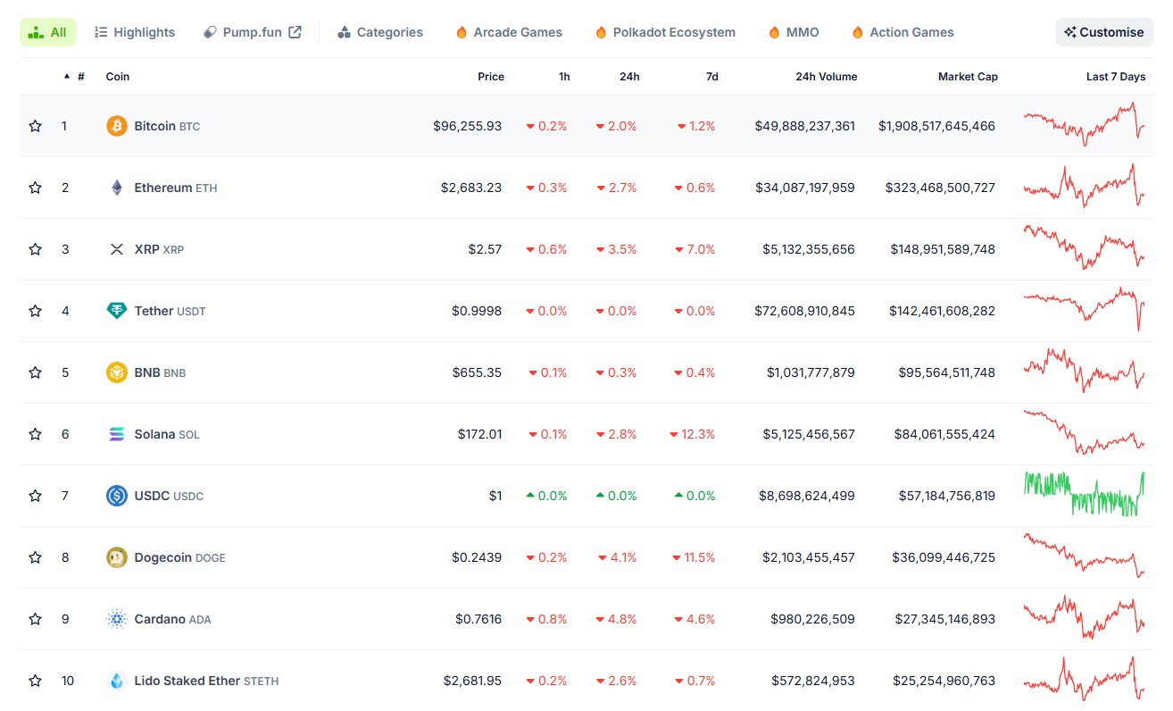Sort table by Price column

[491, 77]
